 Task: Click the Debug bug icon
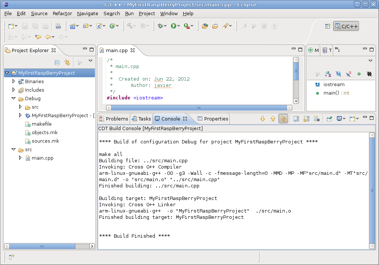(160, 26)
